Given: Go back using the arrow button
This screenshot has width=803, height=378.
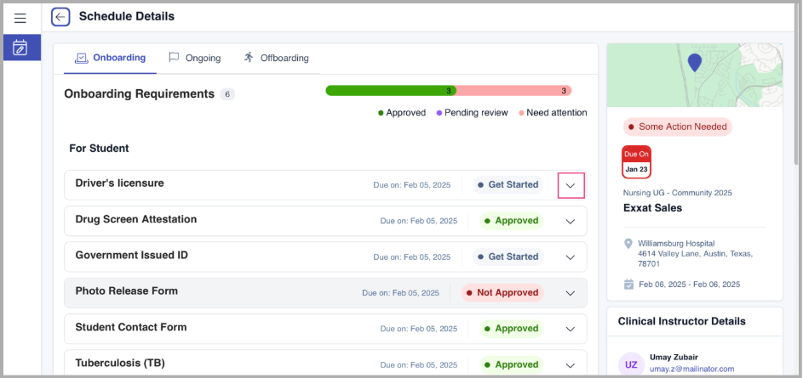Looking at the screenshot, I should click(60, 16).
